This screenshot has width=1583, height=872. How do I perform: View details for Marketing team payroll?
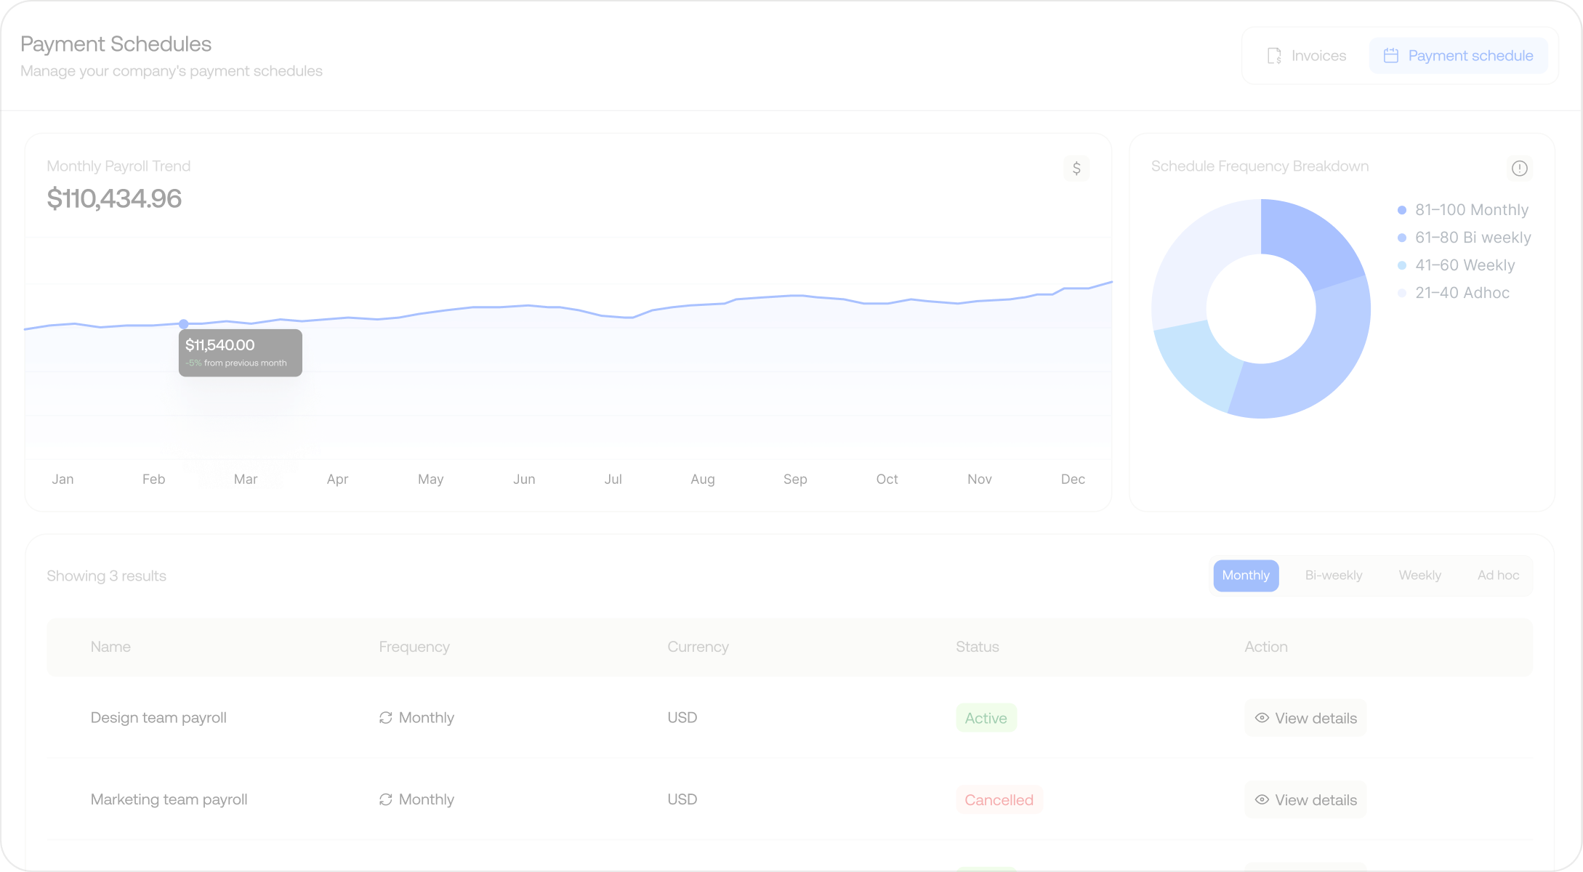pos(1305,799)
